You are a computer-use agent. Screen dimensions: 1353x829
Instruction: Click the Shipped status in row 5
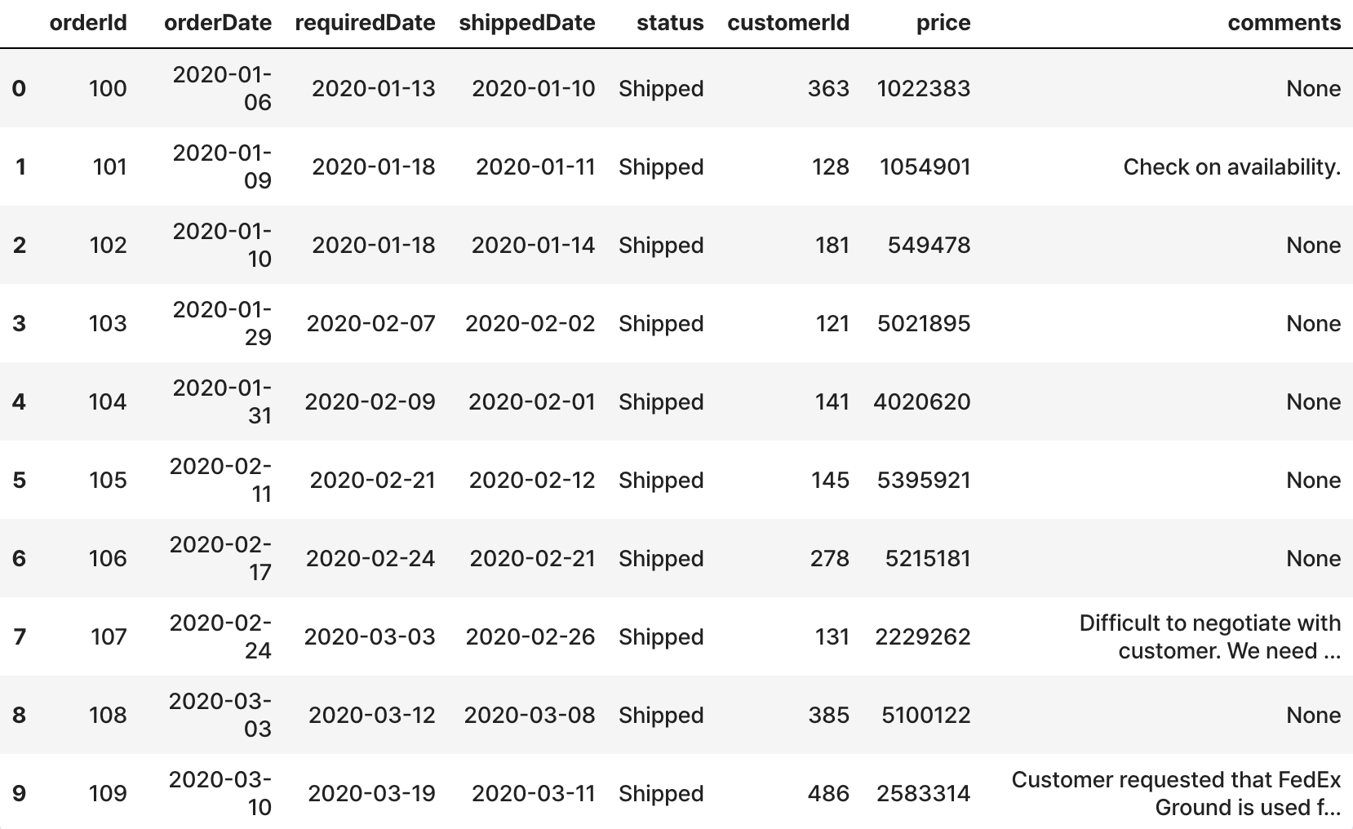pyautogui.click(x=661, y=480)
